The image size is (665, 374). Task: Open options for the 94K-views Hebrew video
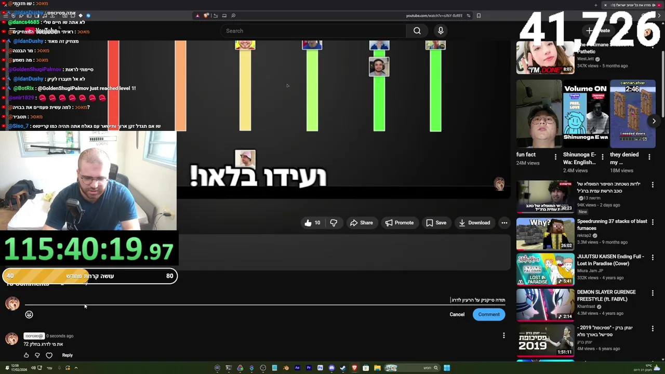tap(653, 184)
